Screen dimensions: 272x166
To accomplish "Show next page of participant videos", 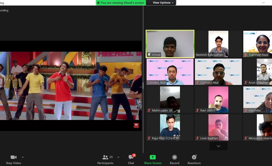I will (x=219, y=146).
